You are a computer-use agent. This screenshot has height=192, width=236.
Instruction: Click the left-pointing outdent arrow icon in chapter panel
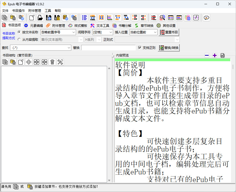(44, 62)
